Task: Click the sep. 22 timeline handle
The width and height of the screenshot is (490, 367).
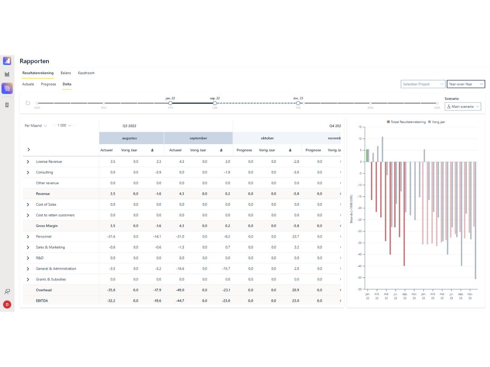Action: [215, 103]
